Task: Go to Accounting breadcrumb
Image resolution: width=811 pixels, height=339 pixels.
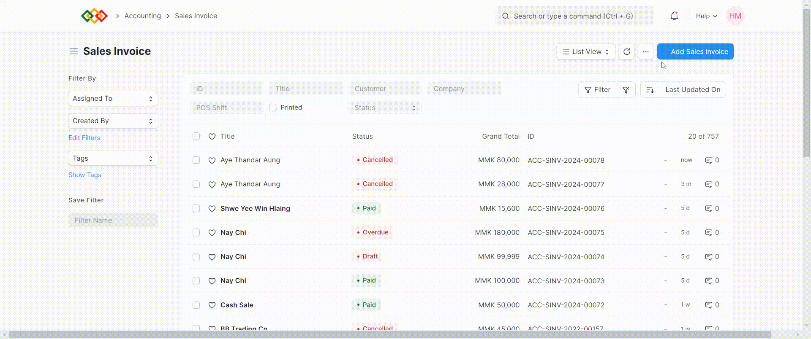Action: [x=142, y=16]
